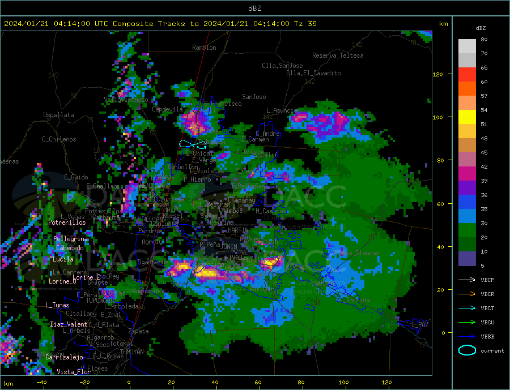Pick the magenta swatch in dBZ legend
The width and height of the screenshot is (510, 390).
467,174
